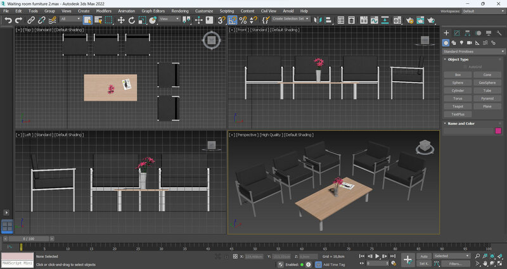This screenshot has height=269, width=507.
Task: Open the Modify panel tab
Action: click(x=457, y=32)
